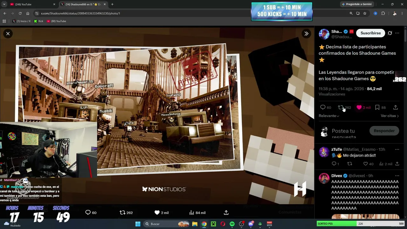The image size is (407, 229).
Task: Bookmark this page with the star icon
Action: tap(365, 13)
